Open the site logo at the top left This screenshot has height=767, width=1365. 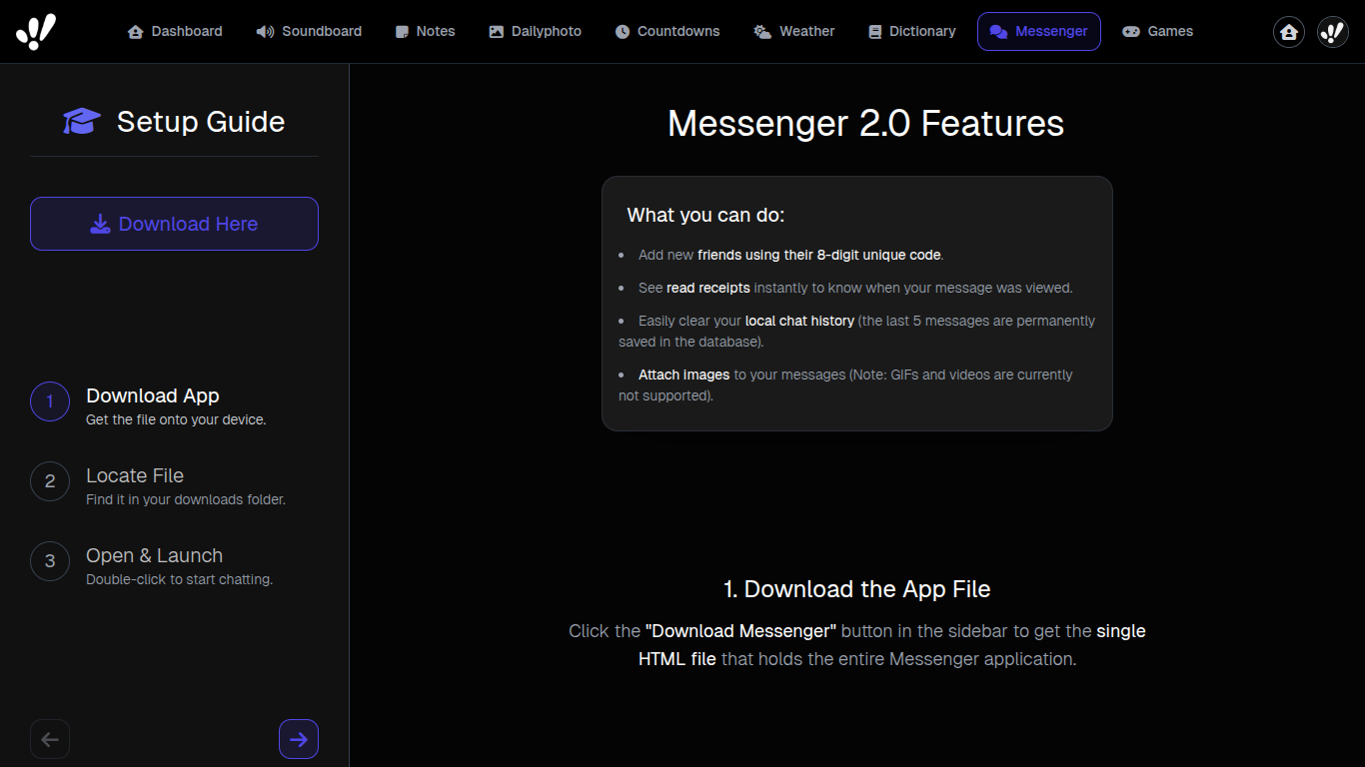(x=37, y=31)
